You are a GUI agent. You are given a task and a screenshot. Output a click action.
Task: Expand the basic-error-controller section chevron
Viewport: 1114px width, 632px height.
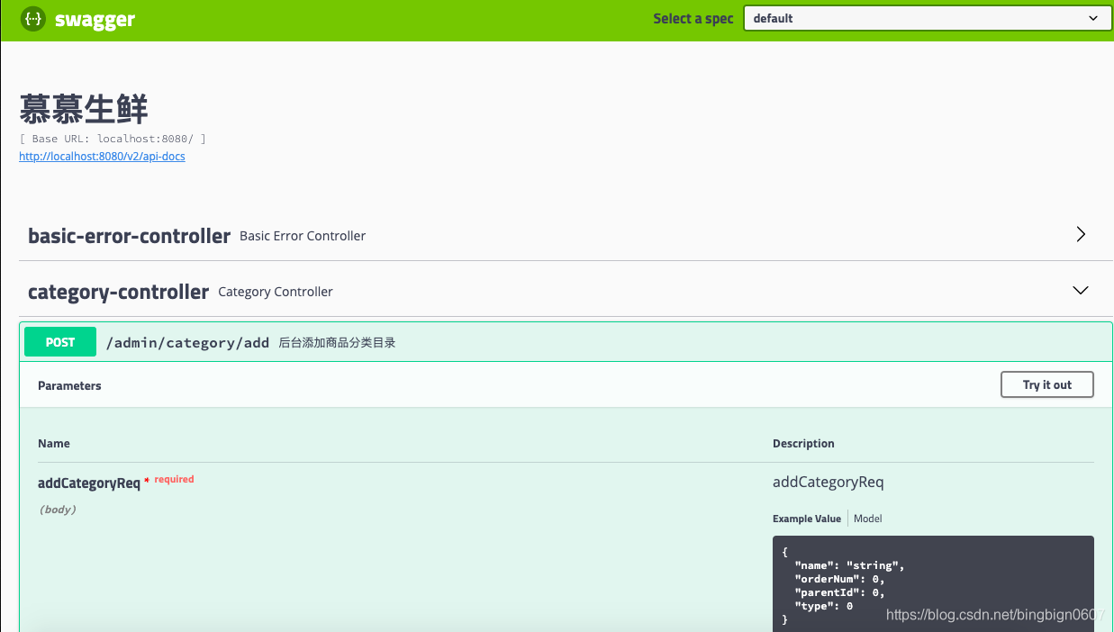[x=1081, y=234]
